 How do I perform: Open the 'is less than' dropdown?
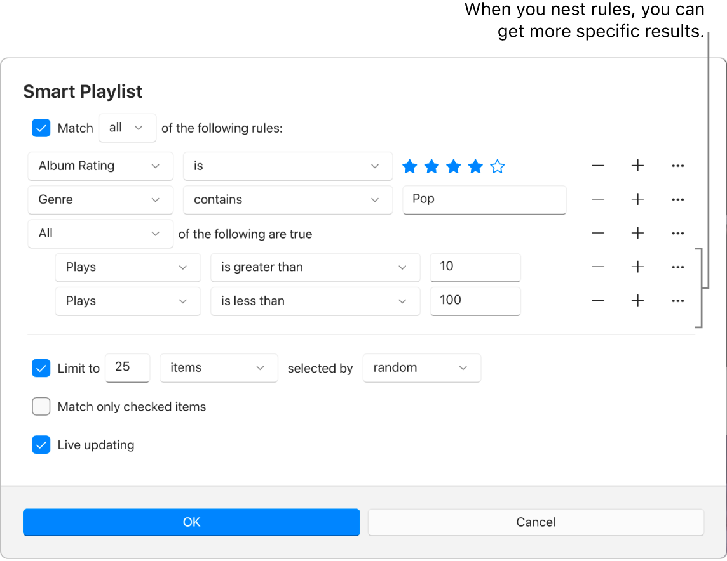(315, 301)
